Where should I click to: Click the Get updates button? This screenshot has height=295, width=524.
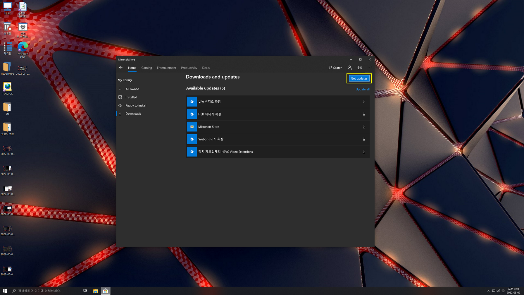pos(359,78)
